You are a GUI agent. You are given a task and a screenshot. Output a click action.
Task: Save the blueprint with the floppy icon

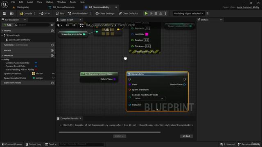point(5,13)
